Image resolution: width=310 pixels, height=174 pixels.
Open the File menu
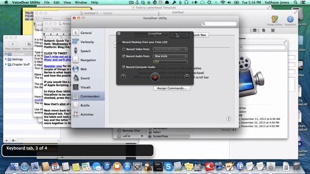(x=47, y=2)
